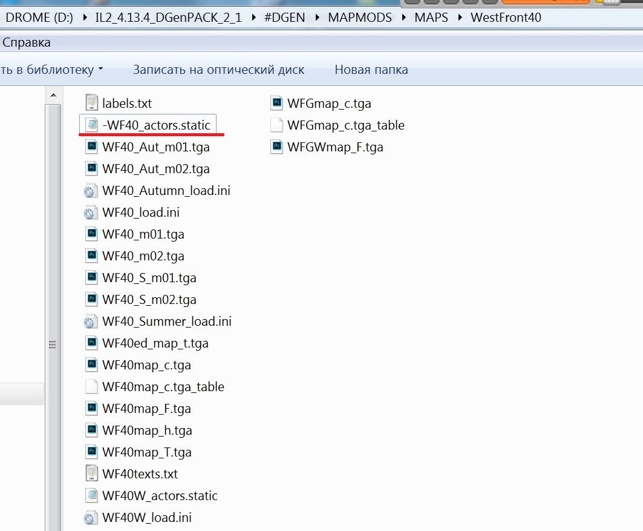Click the WF40_Aut_m01.tga Photoshop icon

91,147
